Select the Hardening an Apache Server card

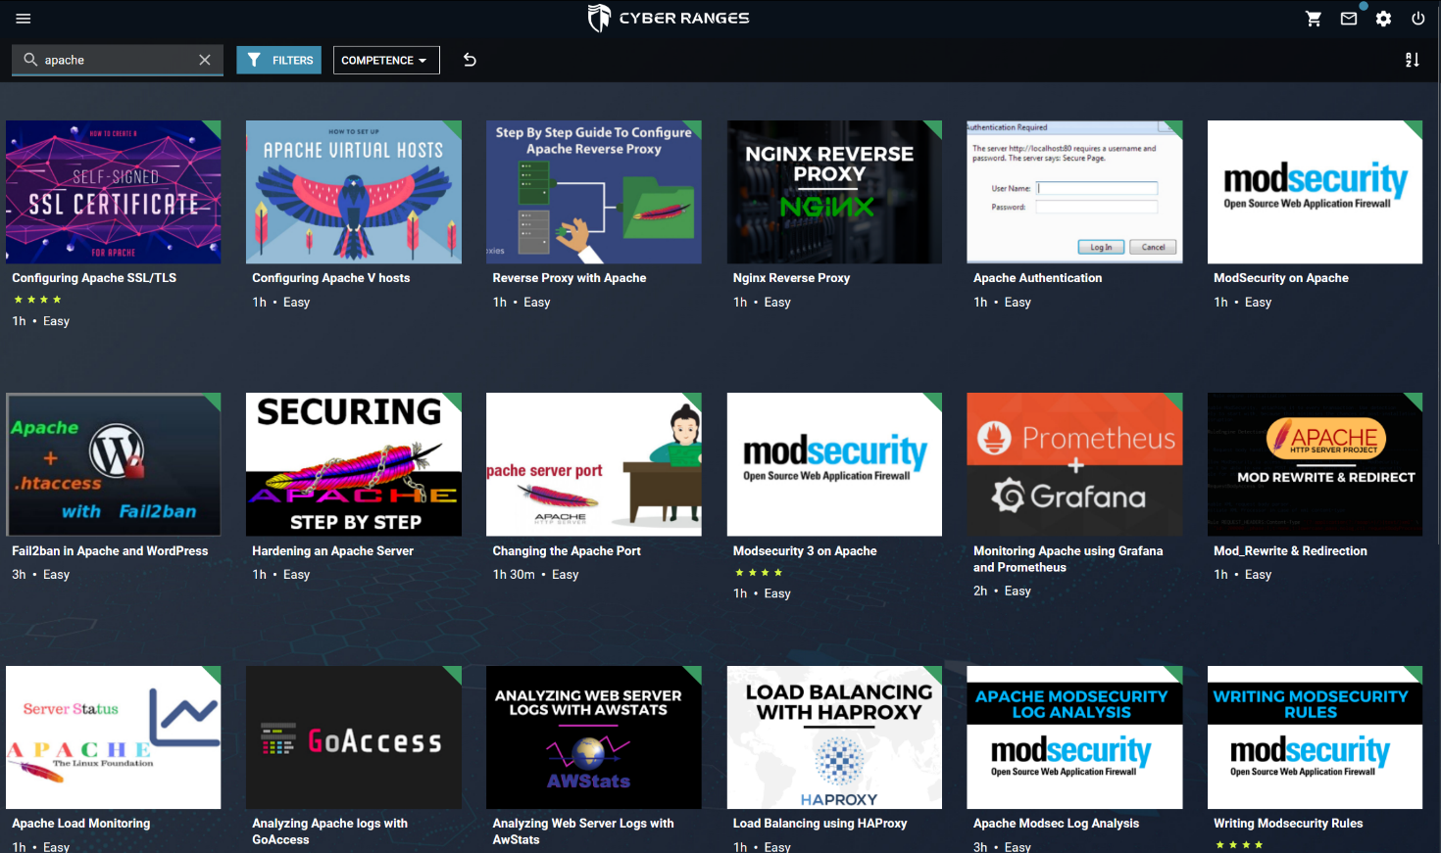353,464
